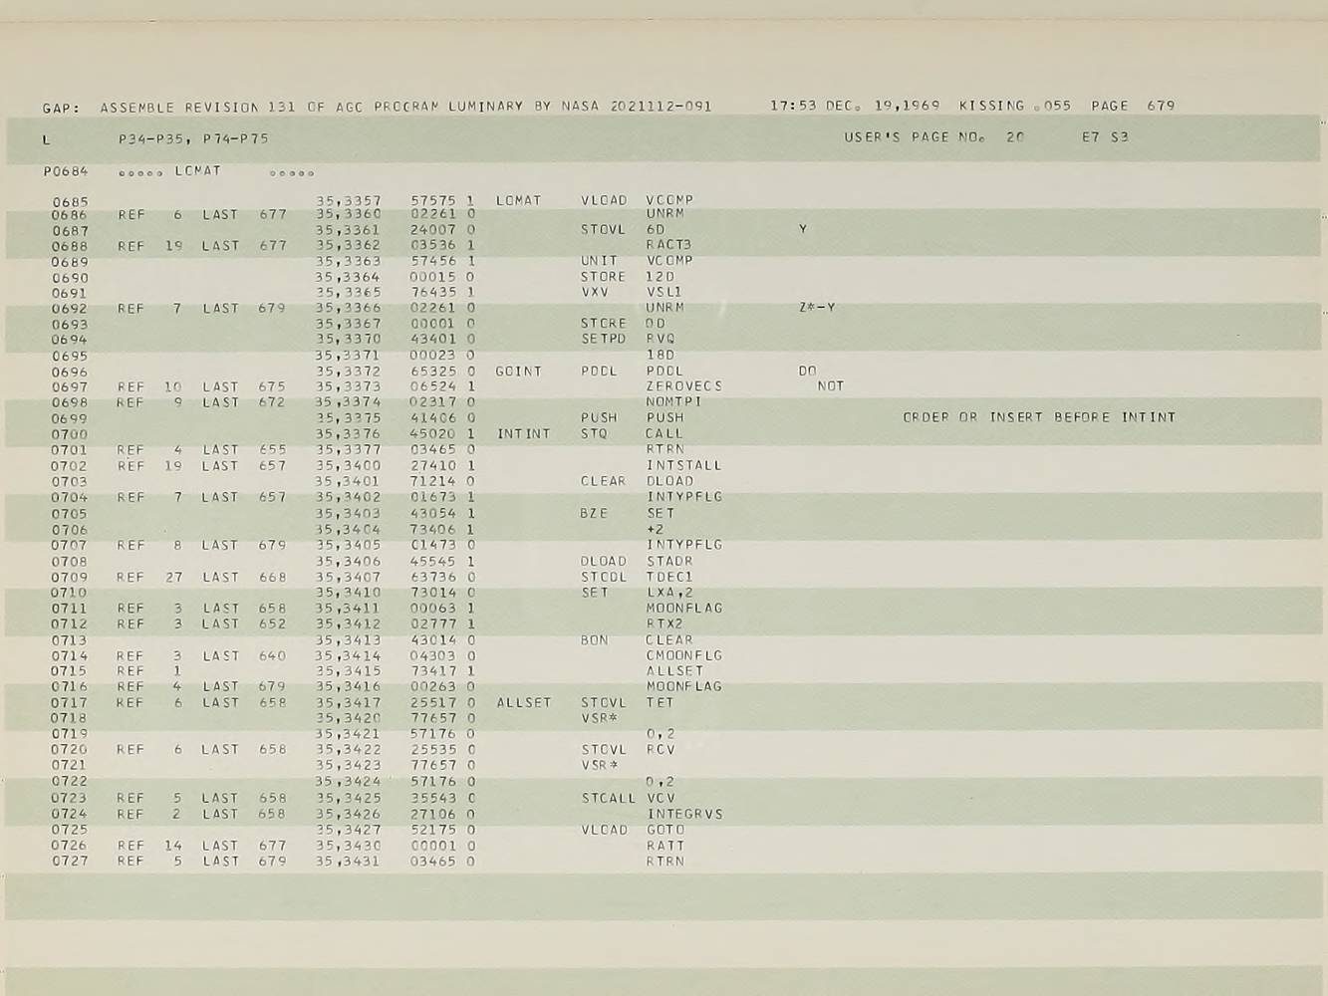Click the octal value '57575'

(433, 201)
